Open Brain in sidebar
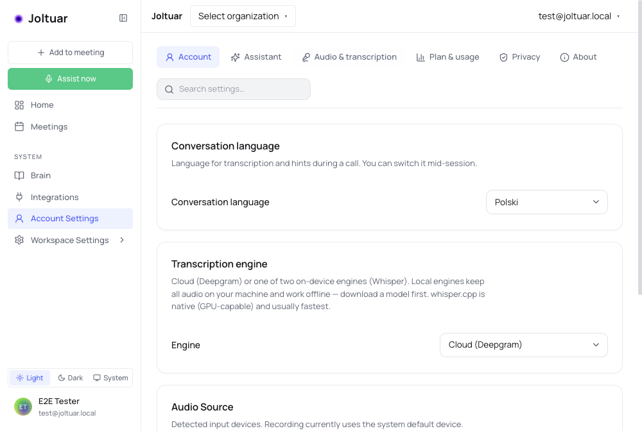 pyautogui.click(x=71, y=176)
